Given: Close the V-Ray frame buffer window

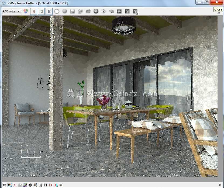Looking at the screenshot, I should point(216,2).
